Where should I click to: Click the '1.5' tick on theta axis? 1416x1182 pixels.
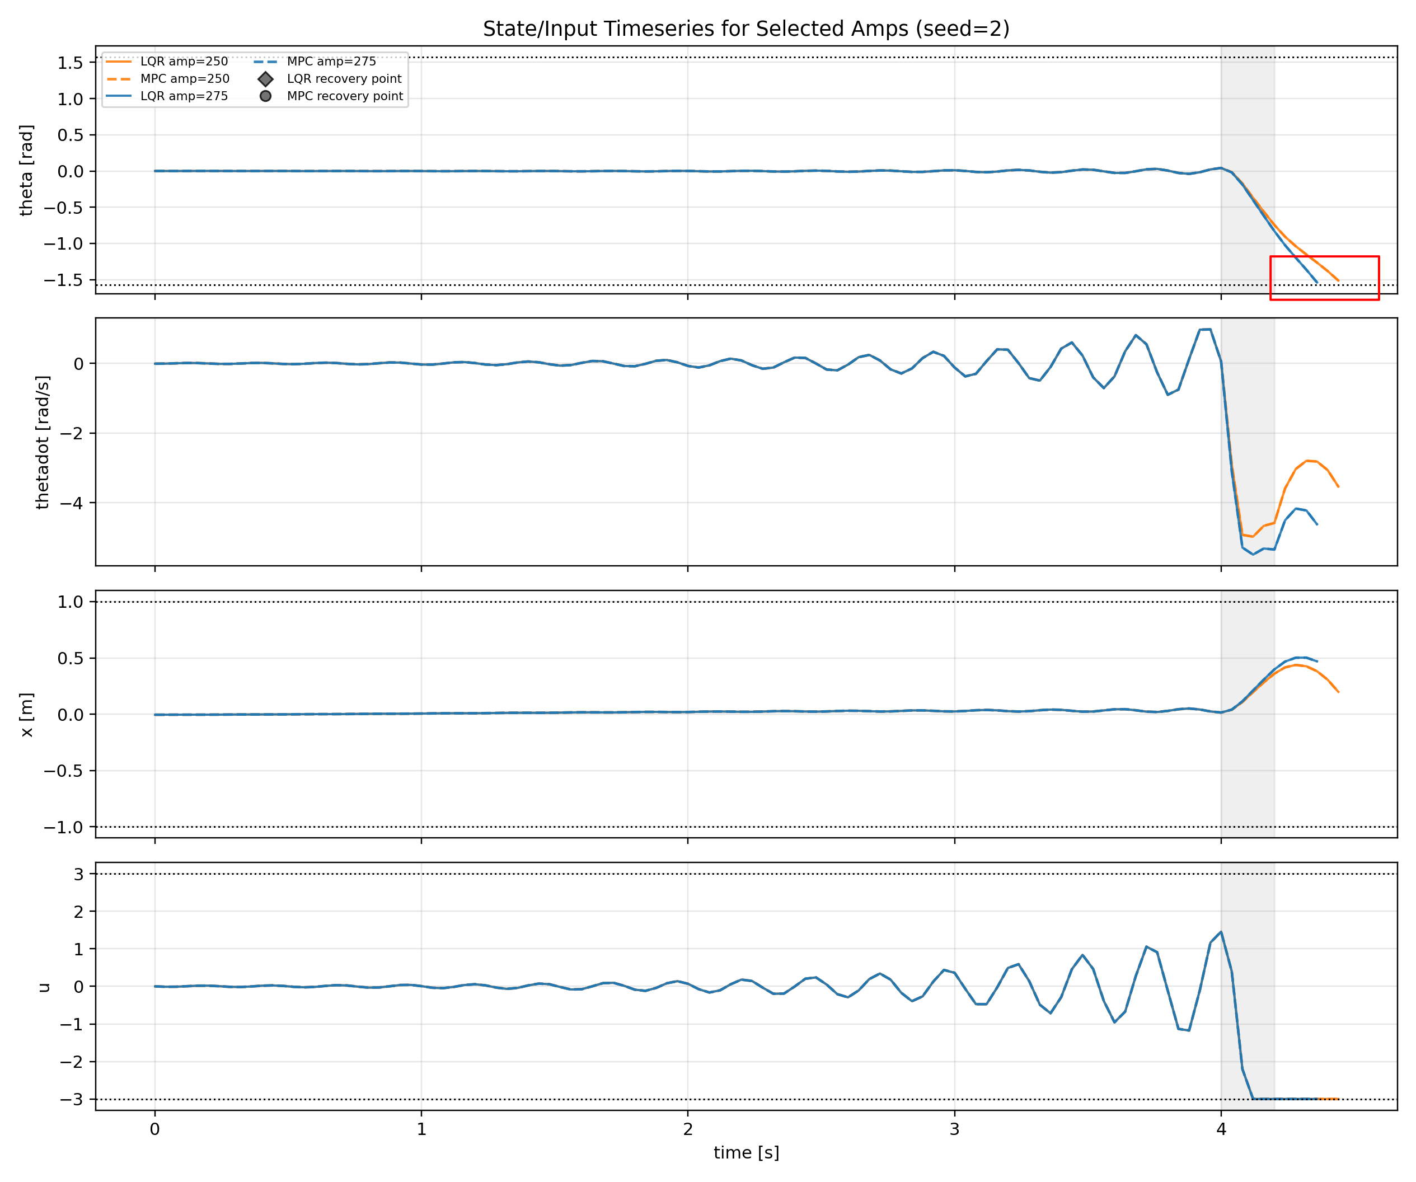[x=69, y=63]
